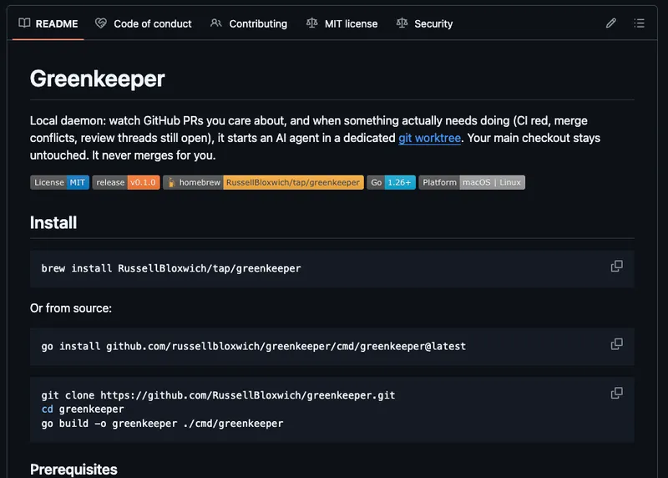
Task: Click the git clone https://github.com line
Action: [x=218, y=395]
